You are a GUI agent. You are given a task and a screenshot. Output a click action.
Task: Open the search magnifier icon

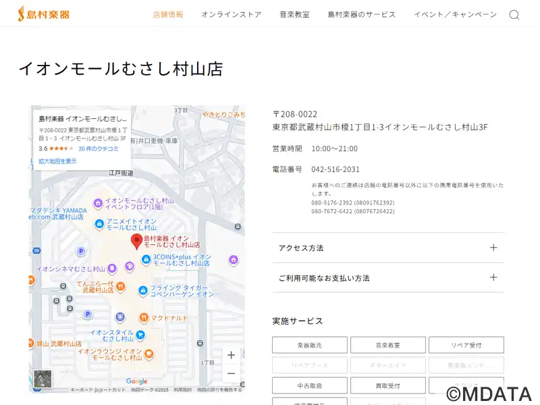tap(514, 15)
